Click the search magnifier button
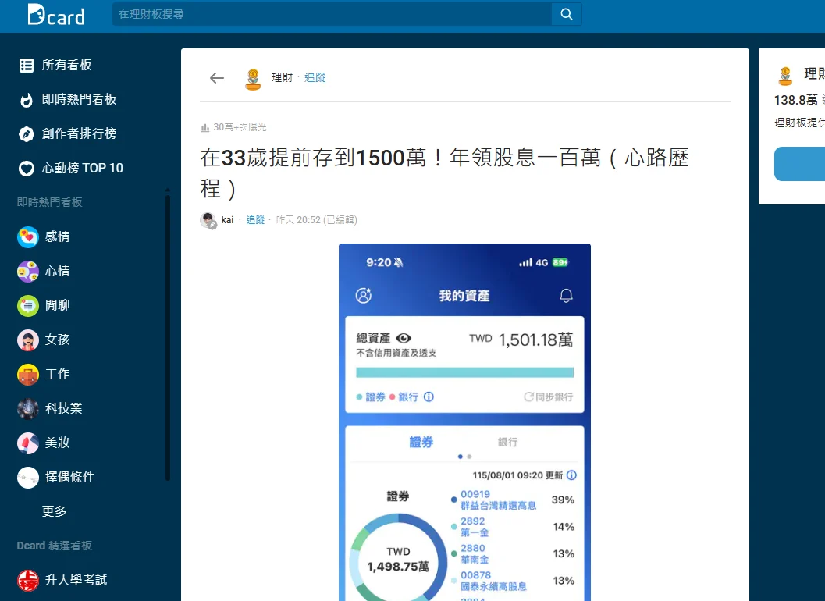This screenshot has height=601, width=825. click(x=567, y=14)
